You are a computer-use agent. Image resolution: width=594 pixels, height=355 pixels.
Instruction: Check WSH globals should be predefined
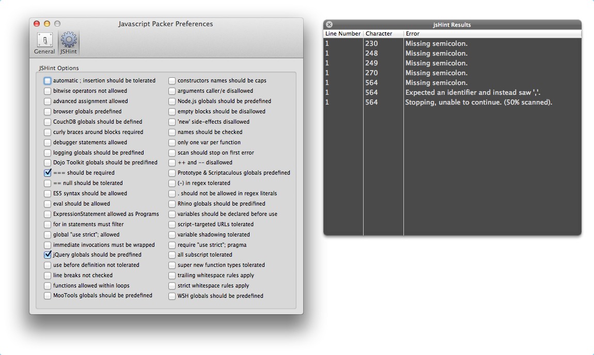(172, 296)
